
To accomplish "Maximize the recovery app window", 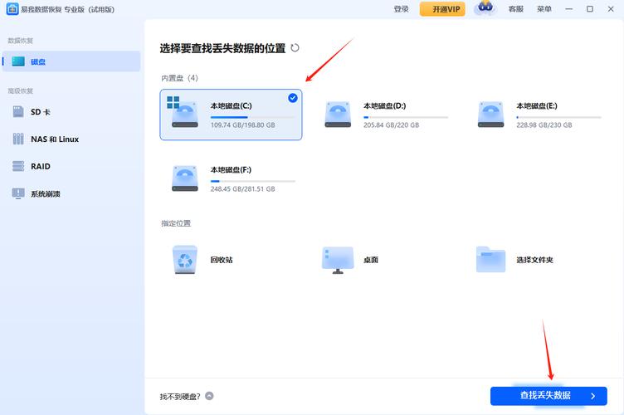I will [x=590, y=9].
